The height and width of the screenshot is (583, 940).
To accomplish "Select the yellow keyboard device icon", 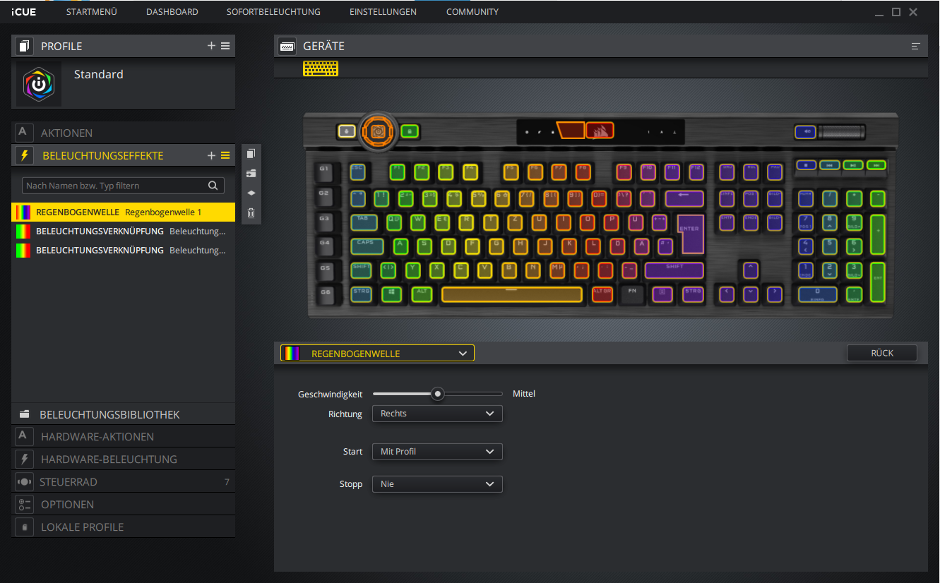I will point(321,68).
